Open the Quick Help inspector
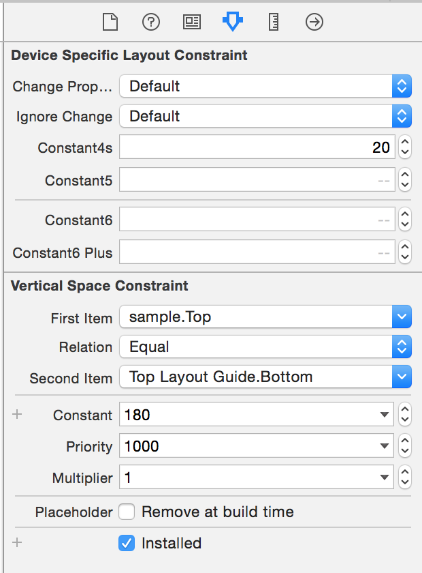The image size is (422, 573). point(150,23)
